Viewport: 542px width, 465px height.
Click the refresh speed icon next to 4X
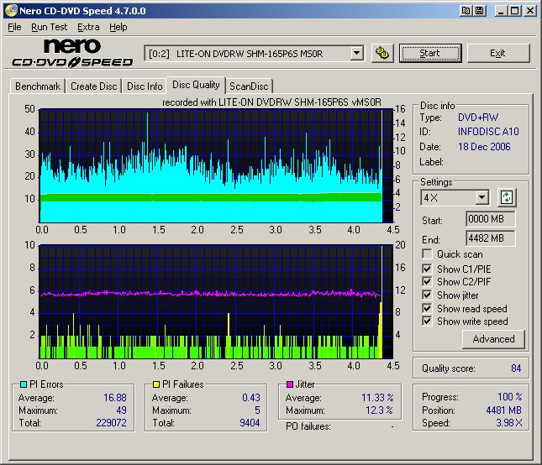[507, 197]
